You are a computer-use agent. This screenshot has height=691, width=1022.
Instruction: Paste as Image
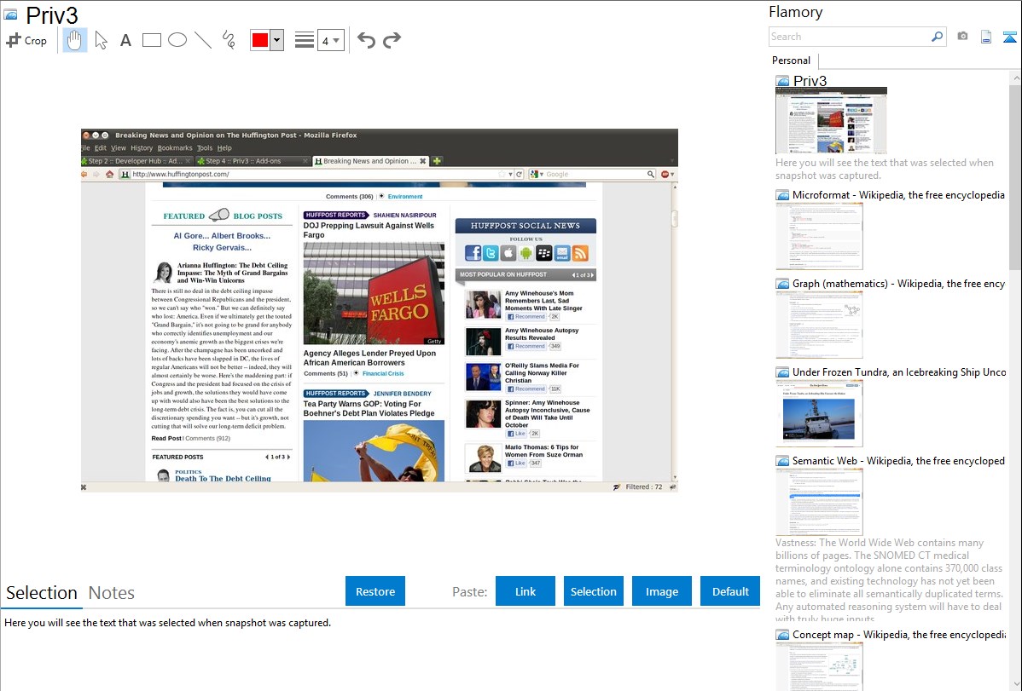pyautogui.click(x=661, y=591)
